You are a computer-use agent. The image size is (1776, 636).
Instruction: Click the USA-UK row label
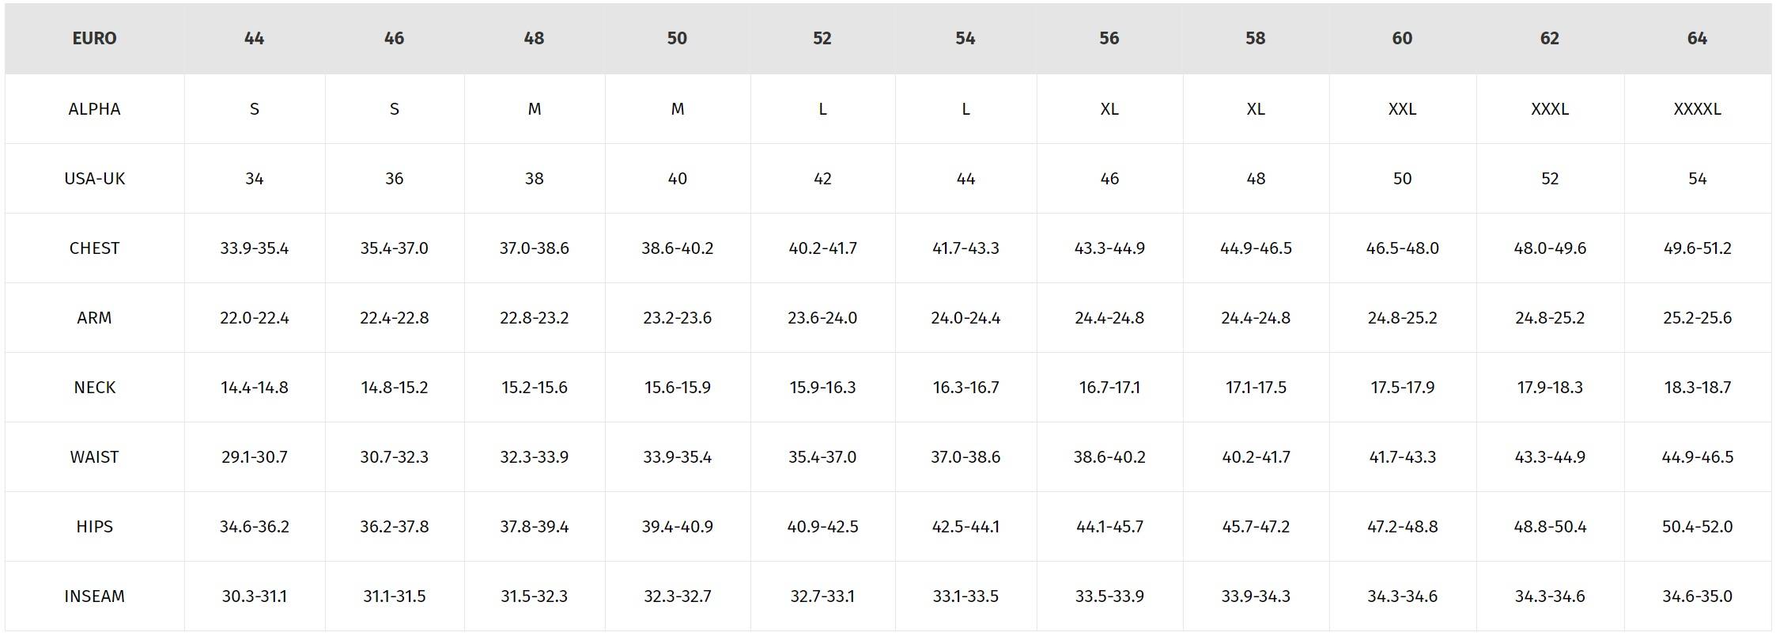click(94, 179)
